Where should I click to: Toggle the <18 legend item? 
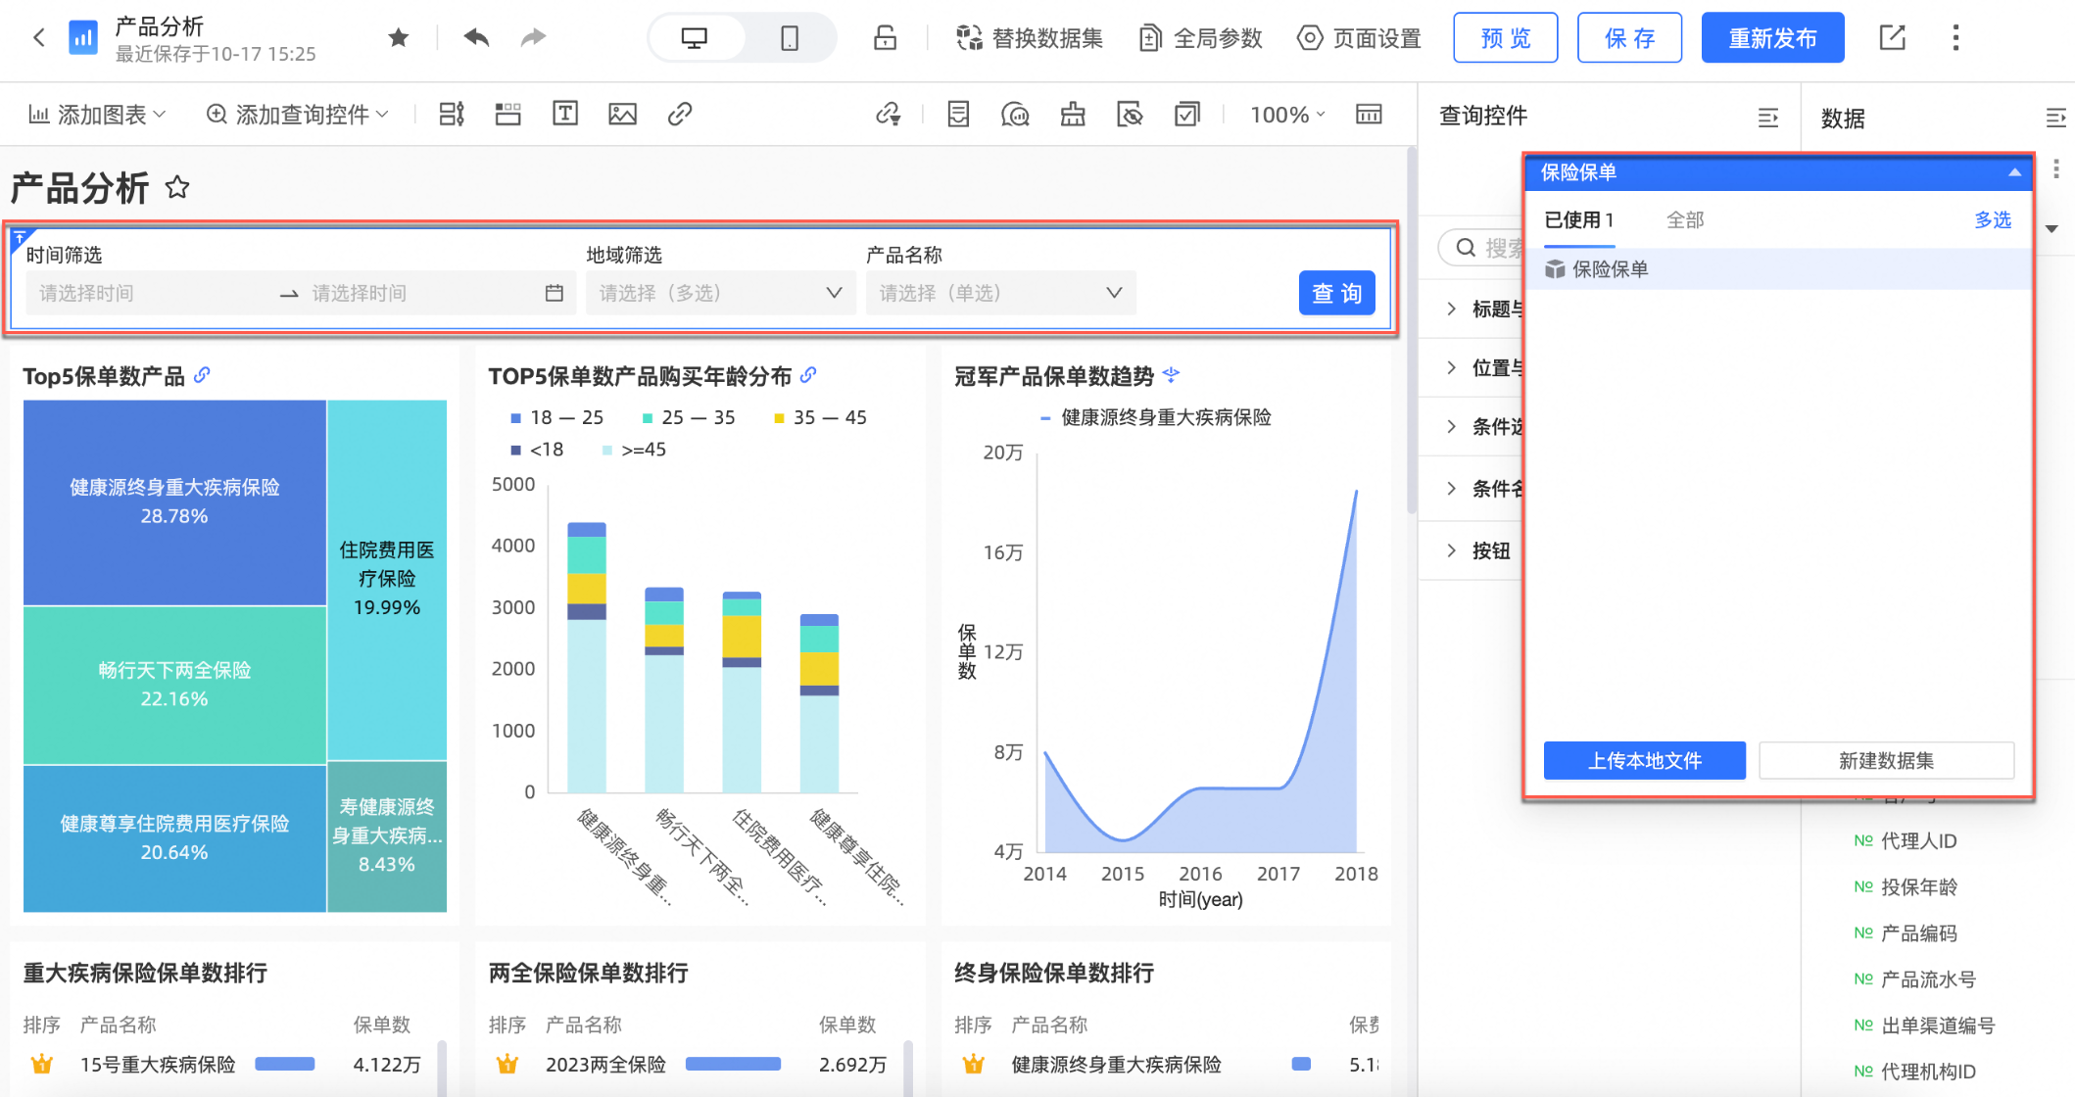(x=537, y=450)
